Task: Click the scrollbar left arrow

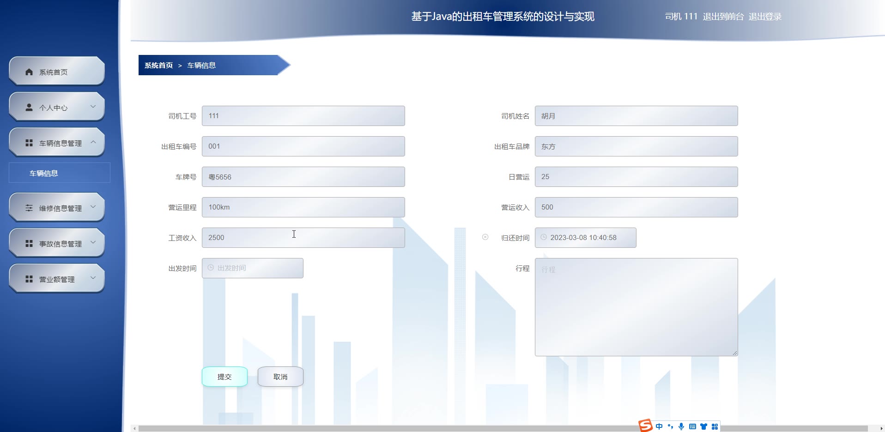Action: click(134, 429)
